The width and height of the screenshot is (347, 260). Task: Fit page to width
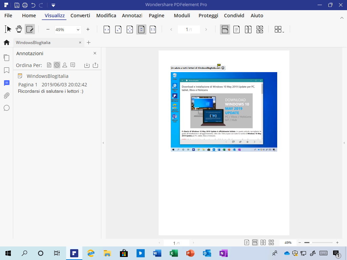tap(107, 29)
